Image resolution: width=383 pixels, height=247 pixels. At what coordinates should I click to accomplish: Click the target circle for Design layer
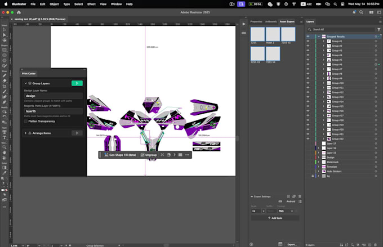point(376,158)
